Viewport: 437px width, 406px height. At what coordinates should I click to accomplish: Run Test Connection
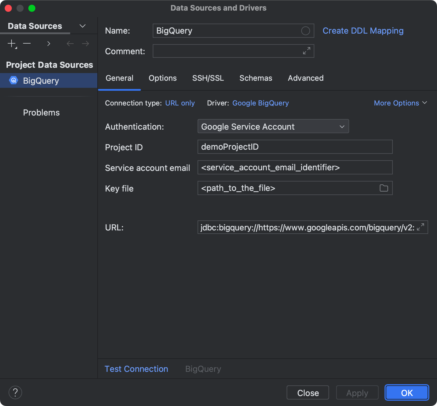tap(136, 369)
